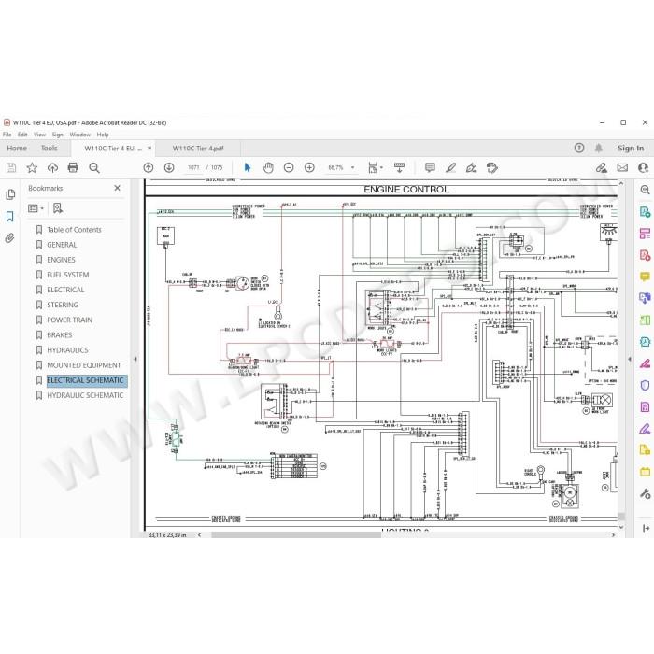Open the Sign menu

[x=58, y=135]
